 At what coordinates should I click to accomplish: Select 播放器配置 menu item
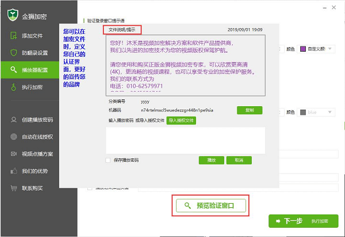[x=30, y=70]
